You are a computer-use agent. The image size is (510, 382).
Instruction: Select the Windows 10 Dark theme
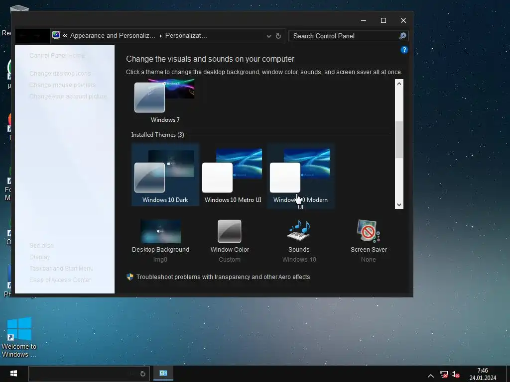point(165,175)
